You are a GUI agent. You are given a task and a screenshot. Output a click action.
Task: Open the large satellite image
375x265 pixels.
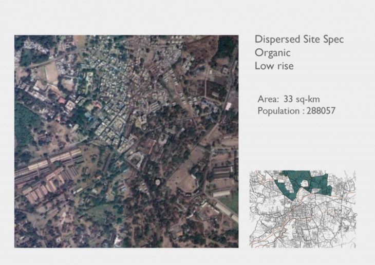(126, 141)
